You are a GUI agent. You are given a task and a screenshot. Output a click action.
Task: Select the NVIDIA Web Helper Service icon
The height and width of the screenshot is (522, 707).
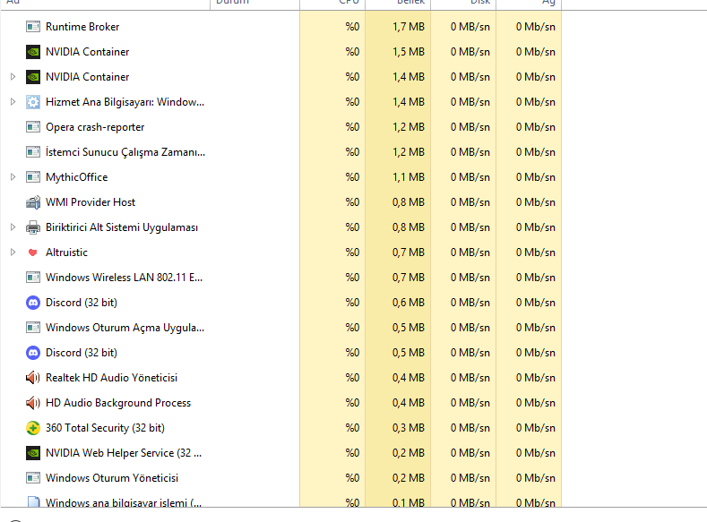33,453
